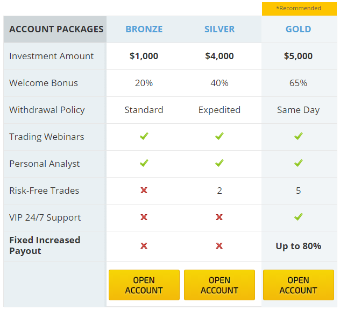
Task: Click Bronze Personal Analyst checkmark
Action: 144,163
